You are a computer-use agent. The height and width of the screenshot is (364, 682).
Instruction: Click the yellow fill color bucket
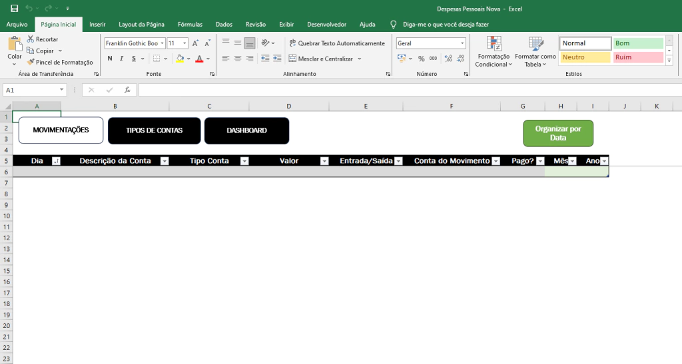tap(179, 59)
